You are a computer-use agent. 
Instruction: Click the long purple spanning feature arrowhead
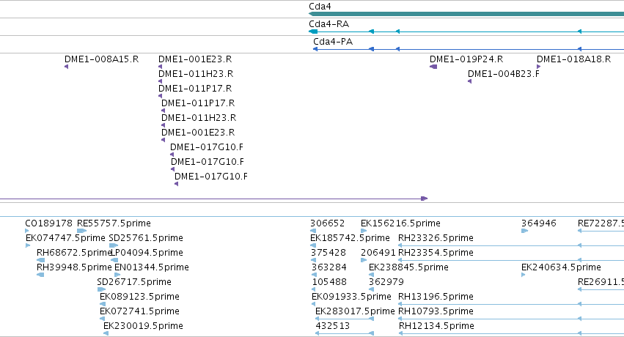[425, 199]
